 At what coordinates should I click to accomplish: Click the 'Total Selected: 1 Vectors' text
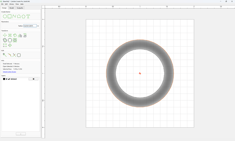point(11,64)
